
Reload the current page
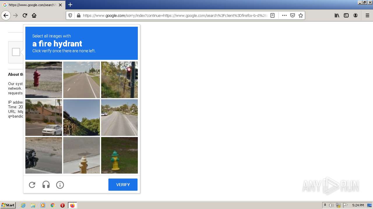[x=25, y=15]
